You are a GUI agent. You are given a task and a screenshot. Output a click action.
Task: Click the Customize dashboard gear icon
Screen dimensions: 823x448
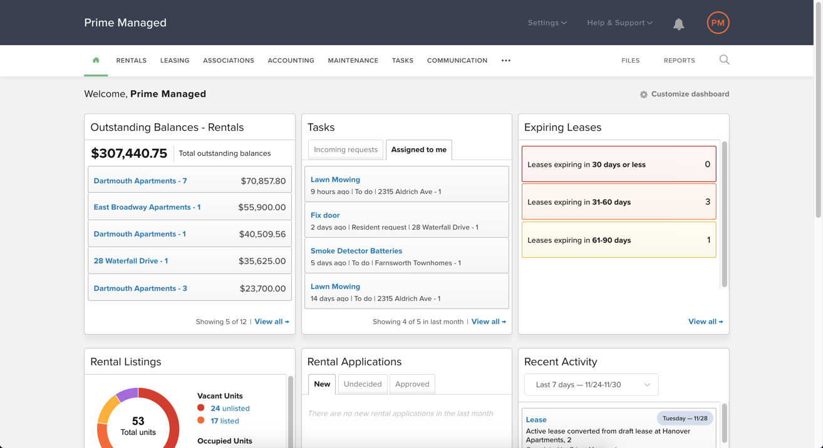click(643, 94)
